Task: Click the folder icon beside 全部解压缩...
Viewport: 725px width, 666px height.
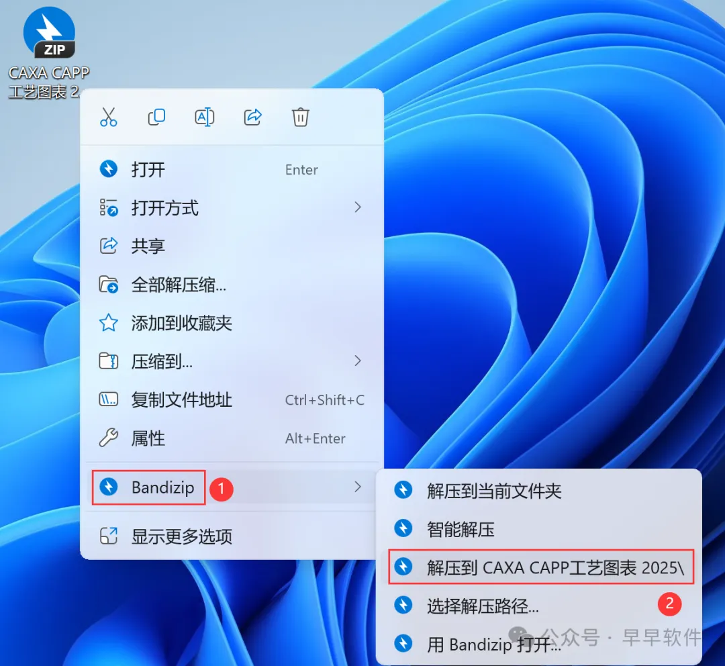Action: click(x=109, y=285)
